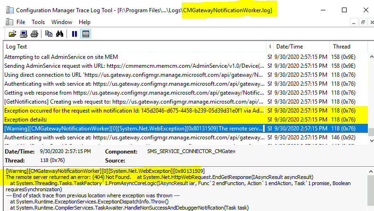Copy selected lines with the copy icon
The width and height of the screenshot is (374, 211).
[49, 34]
